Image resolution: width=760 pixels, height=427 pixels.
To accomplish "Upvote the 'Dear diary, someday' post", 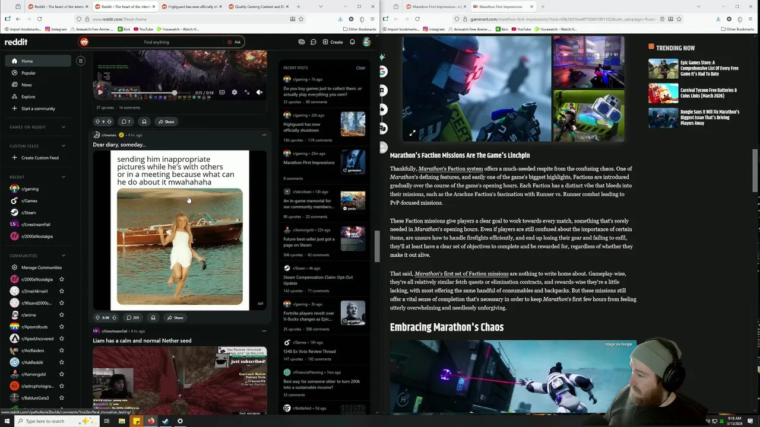I will pos(97,318).
